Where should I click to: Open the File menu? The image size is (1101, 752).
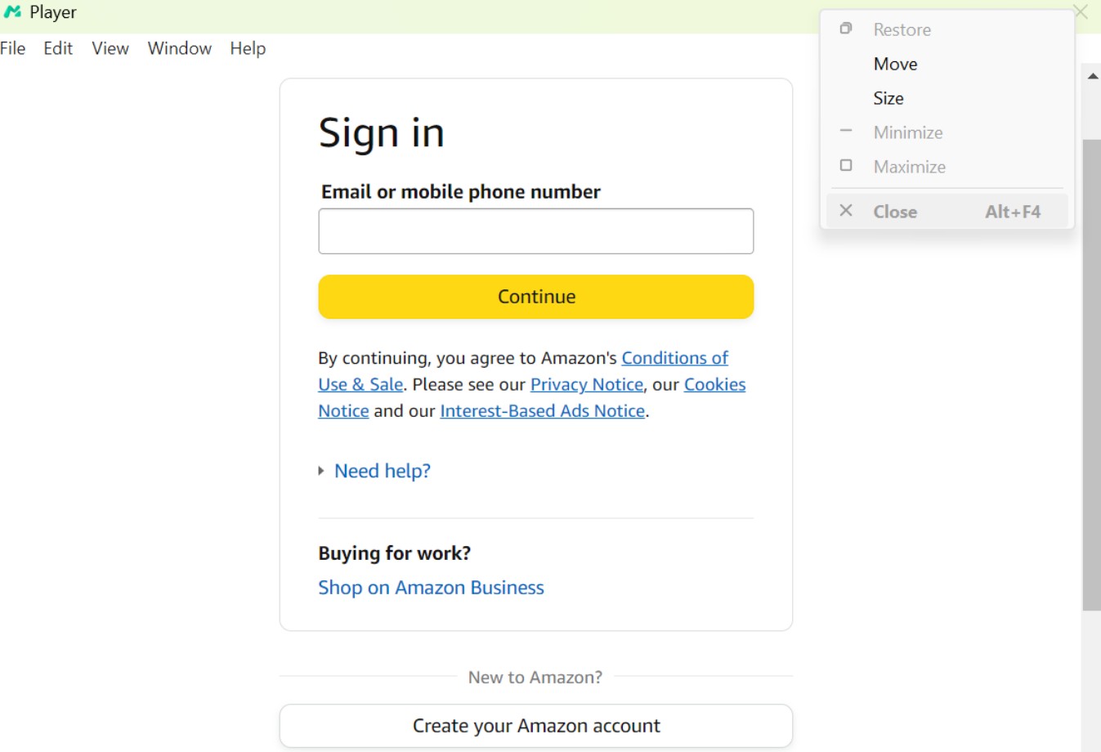pos(12,48)
